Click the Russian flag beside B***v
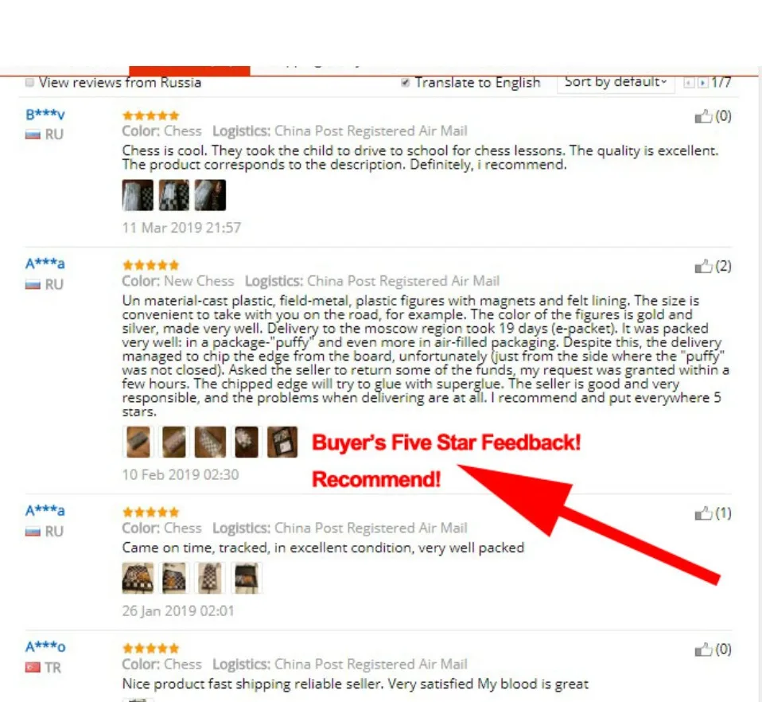762x702 pixels. (x=33, y=135)
